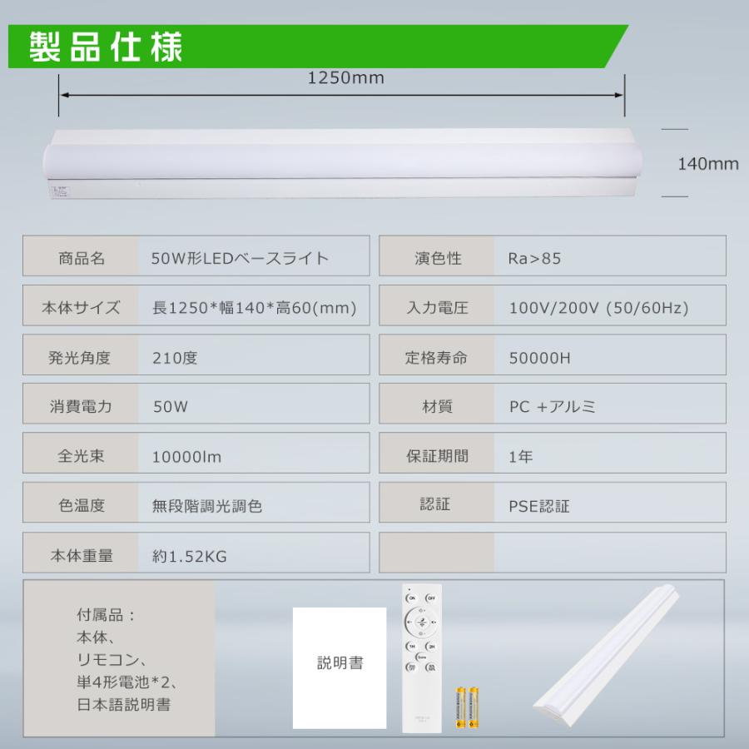Click the 単4形電池*2、 accessory line
Viewport: 749px width, 749px height.
(127, 682)
